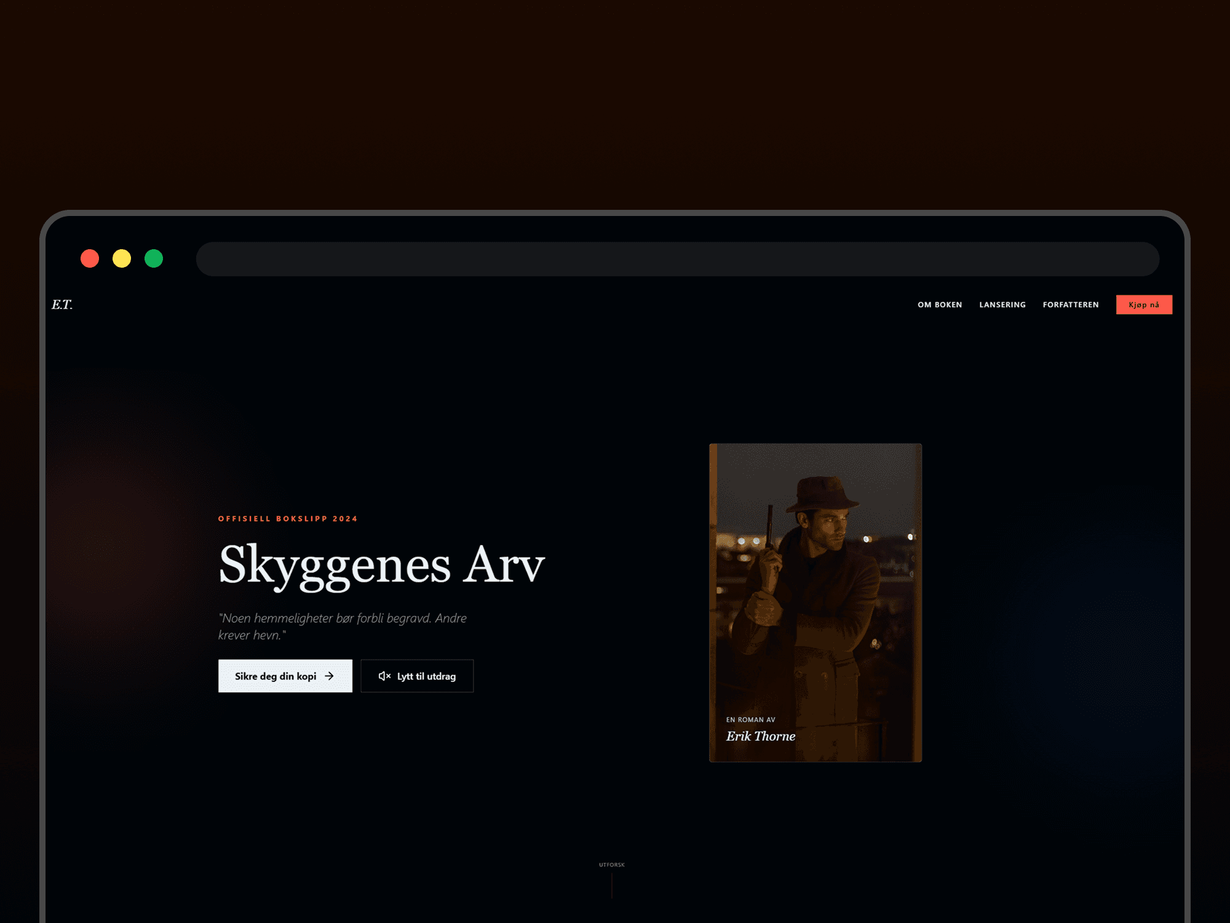Open the LANSERING section
Screen dimensions: 1230x923
pos(1002,304)
